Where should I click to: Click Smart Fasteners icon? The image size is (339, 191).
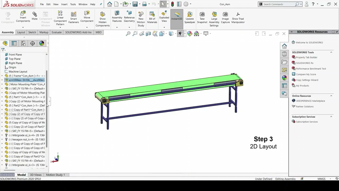[74, 18]
